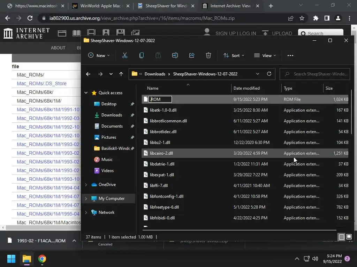Open the New dropdown in Explorer
Screen dimensions: 357x267
pyautogui.click(x=99, y=55)
